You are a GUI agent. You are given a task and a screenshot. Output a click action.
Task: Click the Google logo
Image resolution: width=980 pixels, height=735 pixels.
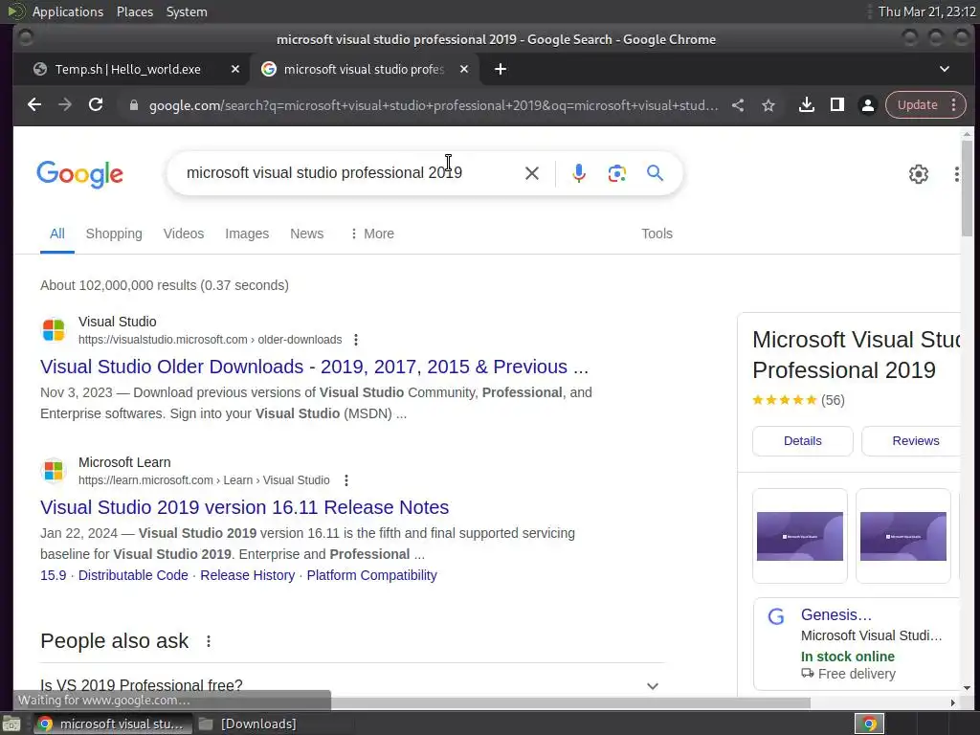(80, 174)
